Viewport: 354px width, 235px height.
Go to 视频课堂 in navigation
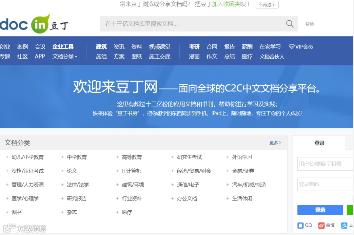click(x=160, y=47)
